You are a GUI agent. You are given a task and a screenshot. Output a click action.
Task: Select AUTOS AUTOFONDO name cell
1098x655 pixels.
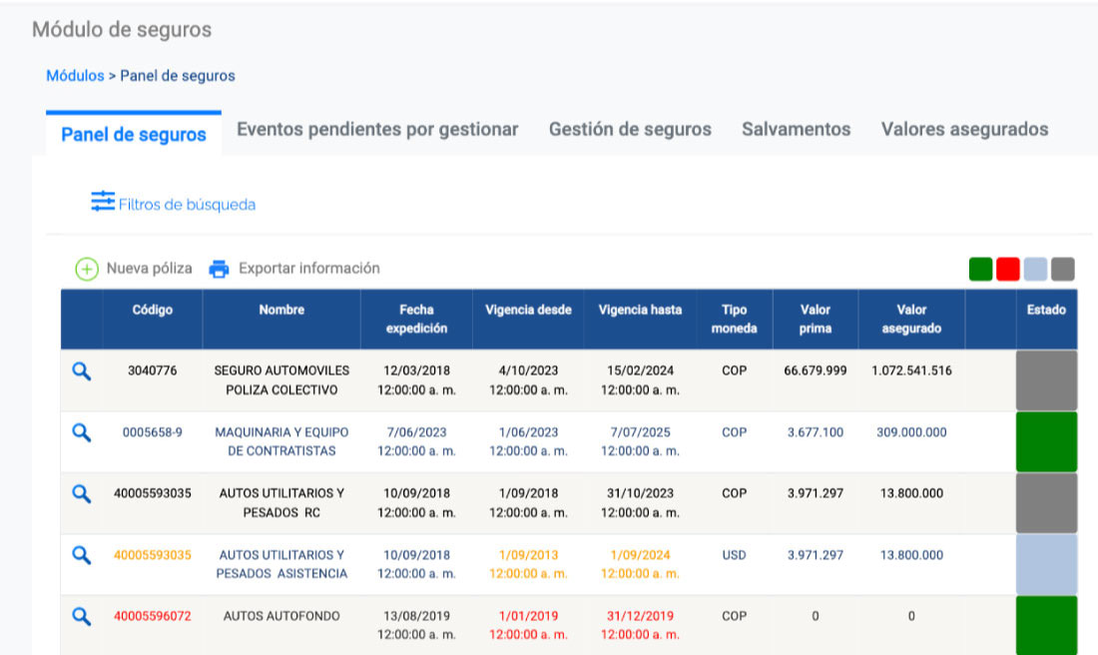(281, 616)
